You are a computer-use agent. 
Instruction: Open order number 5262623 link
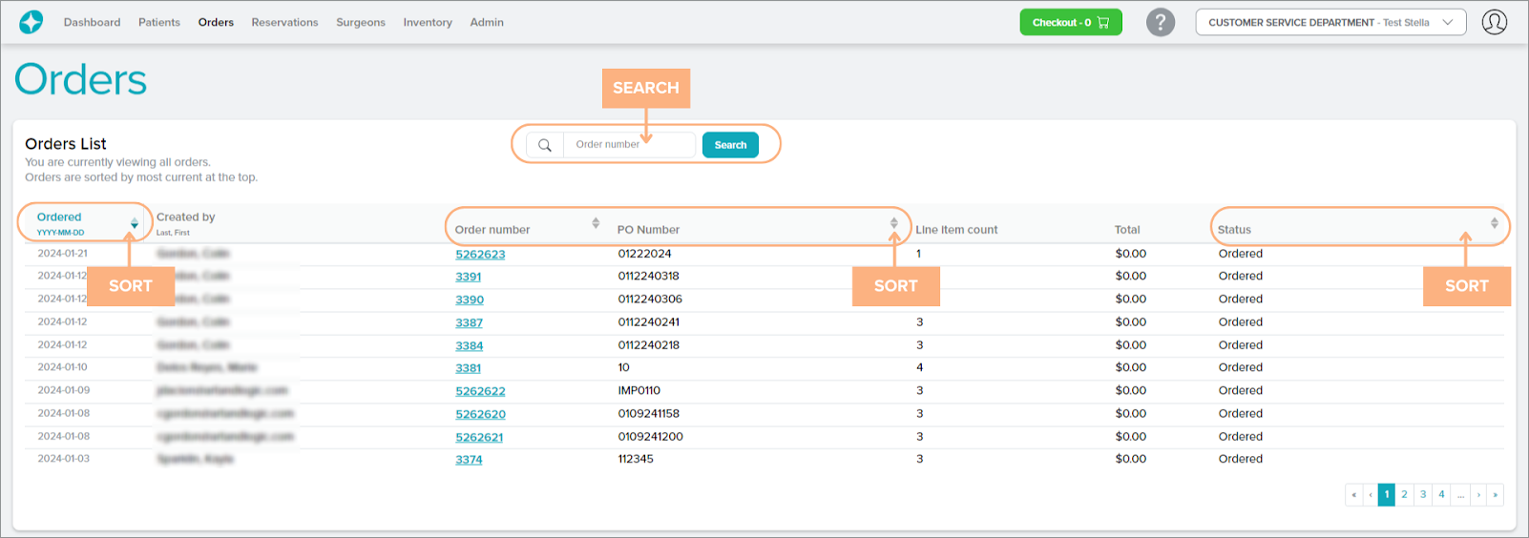[480, 255]
